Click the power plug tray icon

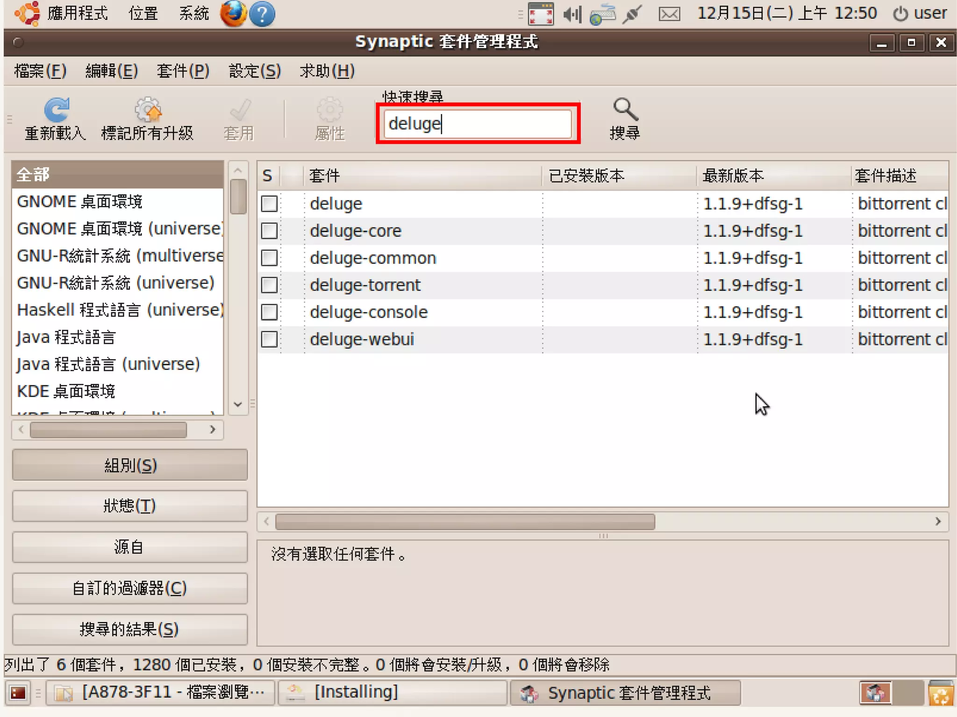632,14
